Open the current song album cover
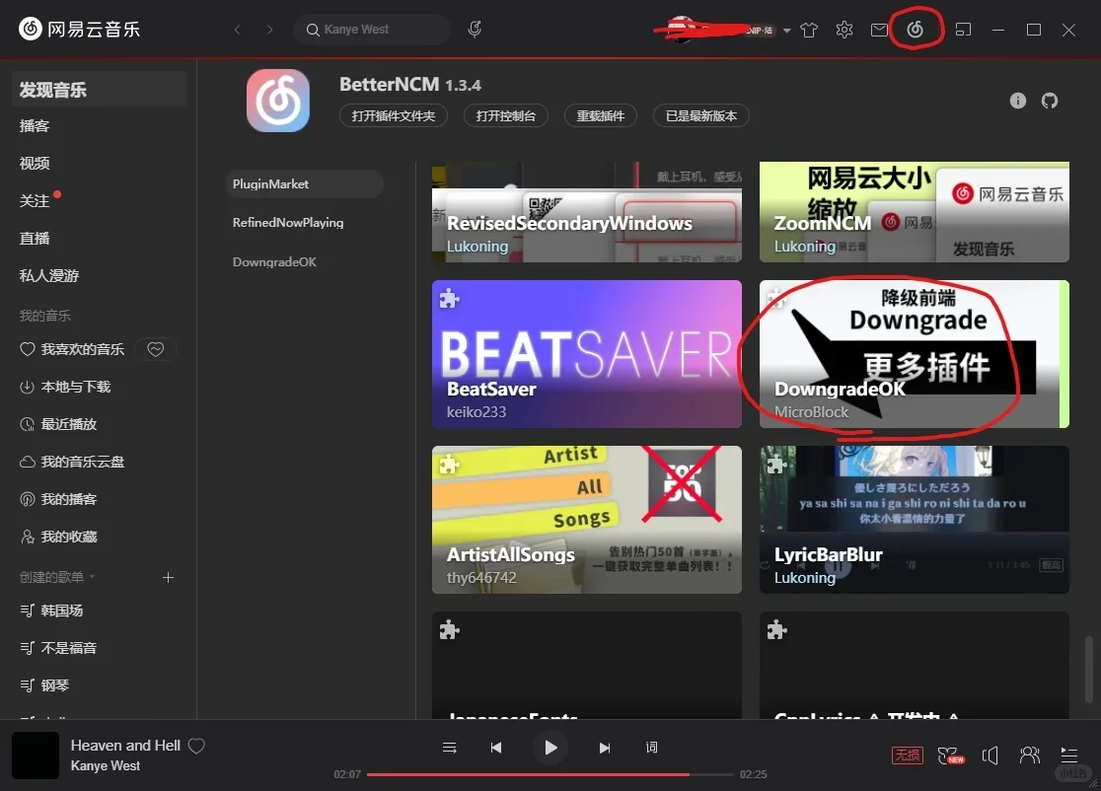The height and width of the screenshot is (791, 1101). 36,755
